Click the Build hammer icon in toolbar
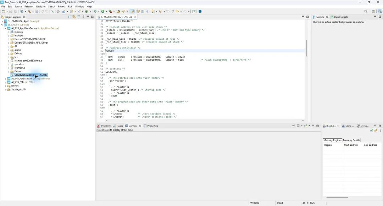 (29, 11)
